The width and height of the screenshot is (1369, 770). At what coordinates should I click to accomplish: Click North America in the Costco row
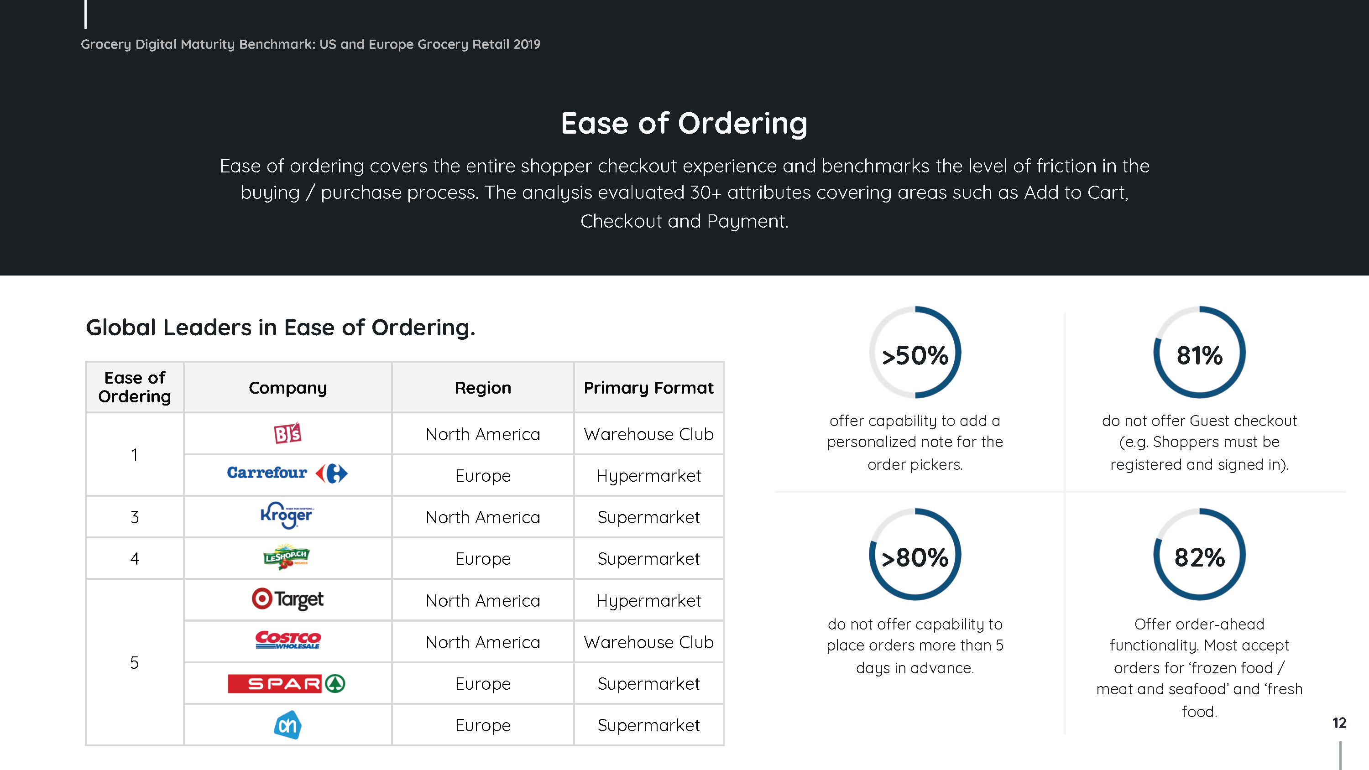pos(482,642)
